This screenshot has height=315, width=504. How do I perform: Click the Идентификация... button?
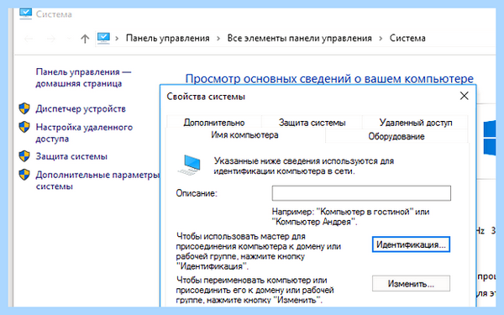point(411,244)
